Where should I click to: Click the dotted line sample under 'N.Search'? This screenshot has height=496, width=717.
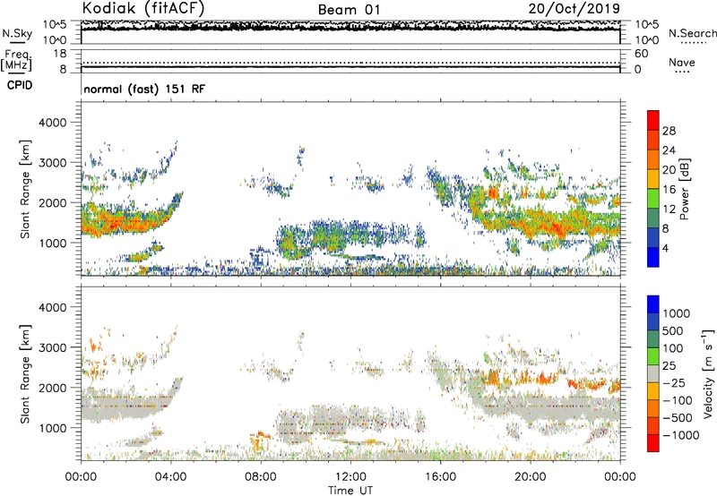coord(693,43)
